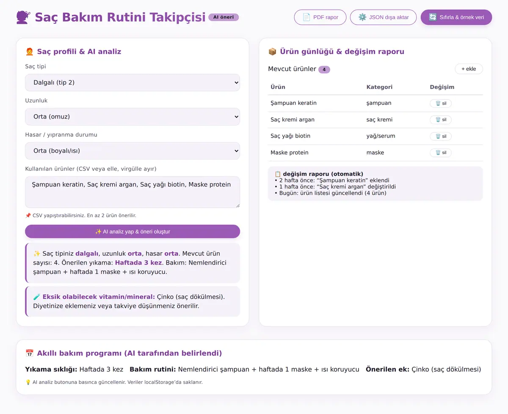Delete the Şampuan keratin product
Viewport: 508px width, 414px height.
point(441,103)
